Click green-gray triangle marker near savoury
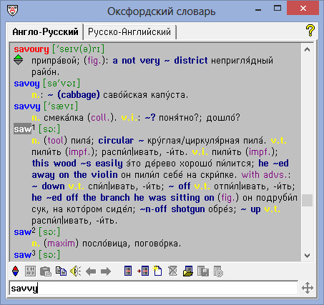This screenshot has width=324, height=305. point(18,60)
